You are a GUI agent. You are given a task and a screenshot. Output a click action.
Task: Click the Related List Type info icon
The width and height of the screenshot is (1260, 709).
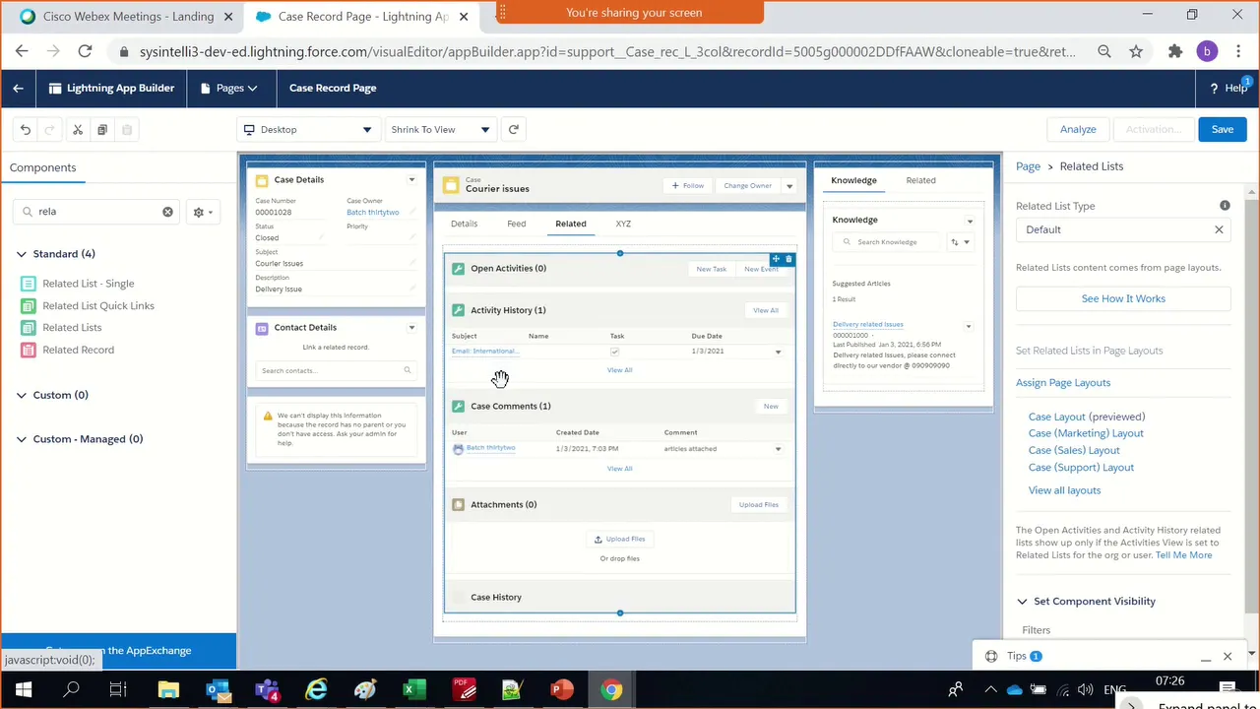click(1225, 206)
